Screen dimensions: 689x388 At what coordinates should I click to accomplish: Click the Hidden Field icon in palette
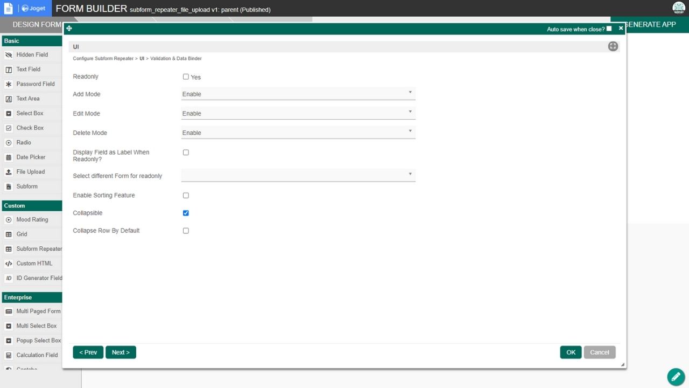pyautogui.click(x=9, y=55)
